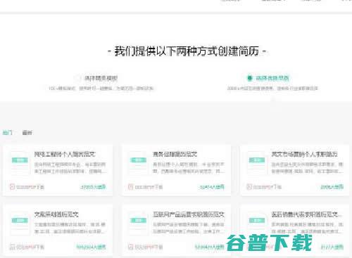Click thumbnail of 英文市场营销 resume card
The image size is (352, 258).
click(257, 162)
